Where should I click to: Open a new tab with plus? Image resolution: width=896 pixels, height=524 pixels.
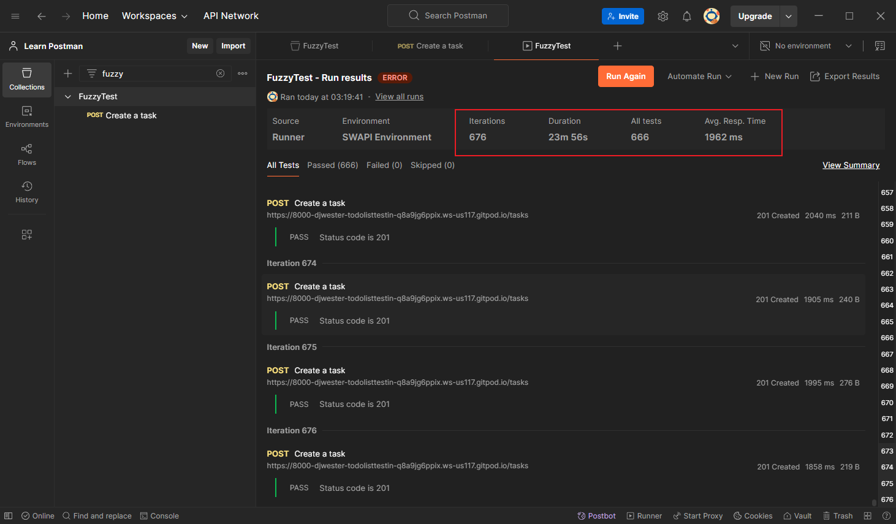[x=618, y=46]
